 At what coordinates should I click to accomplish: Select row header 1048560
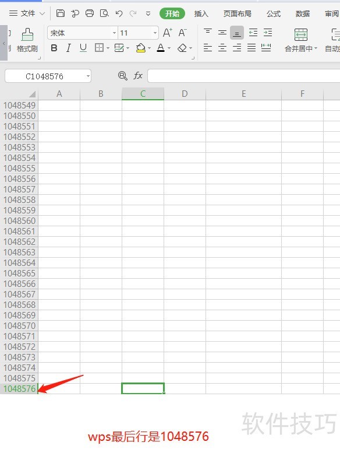click(x=19, y=221)
